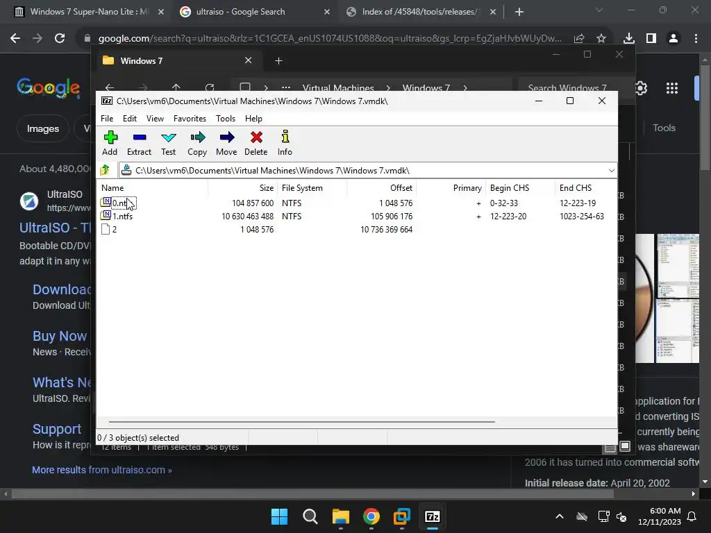Open Google settings gear icon
Screen dimensions: 711x533
(x=641, y=88)
